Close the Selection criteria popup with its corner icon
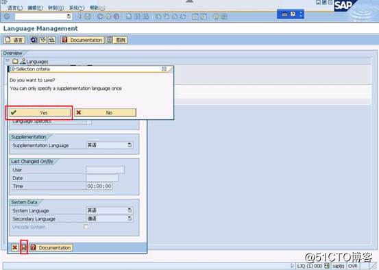 pyautogui.click(x=164, y=69)
